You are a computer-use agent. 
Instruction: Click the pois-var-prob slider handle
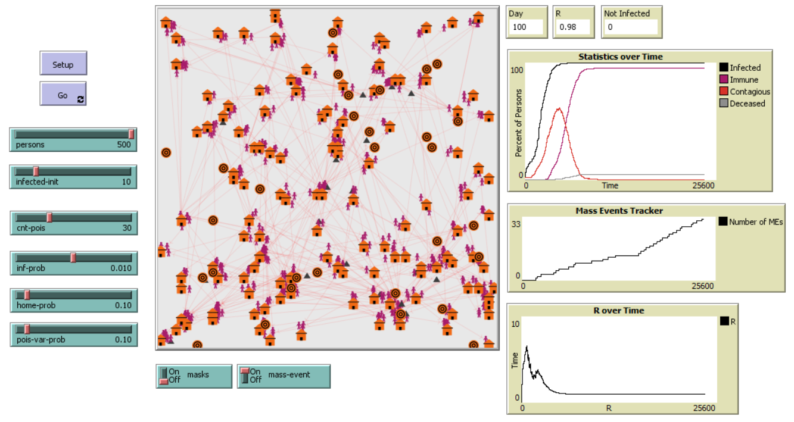[x=27, y=329]
